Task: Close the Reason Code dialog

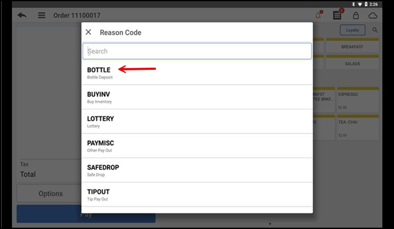Action: tap(88, 32)
